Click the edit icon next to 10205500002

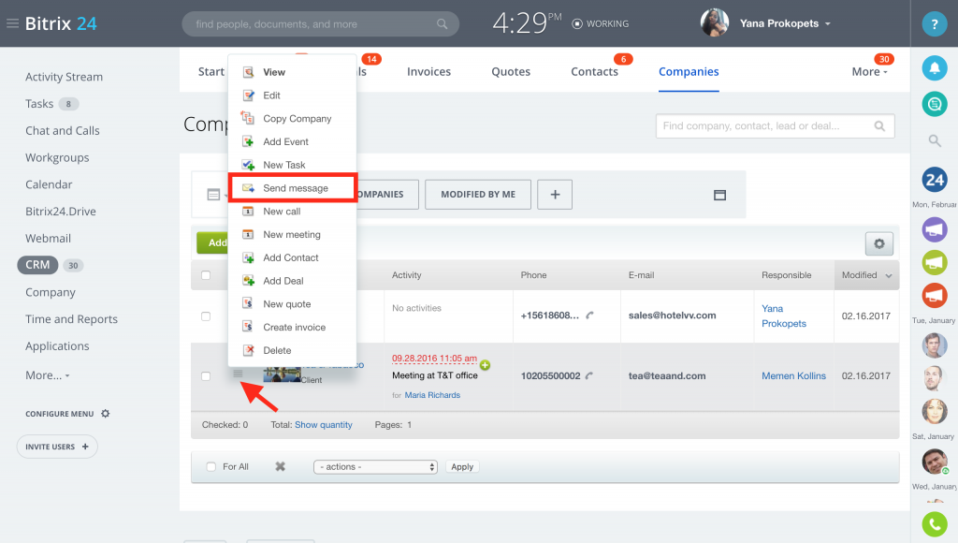pos(589,375)
